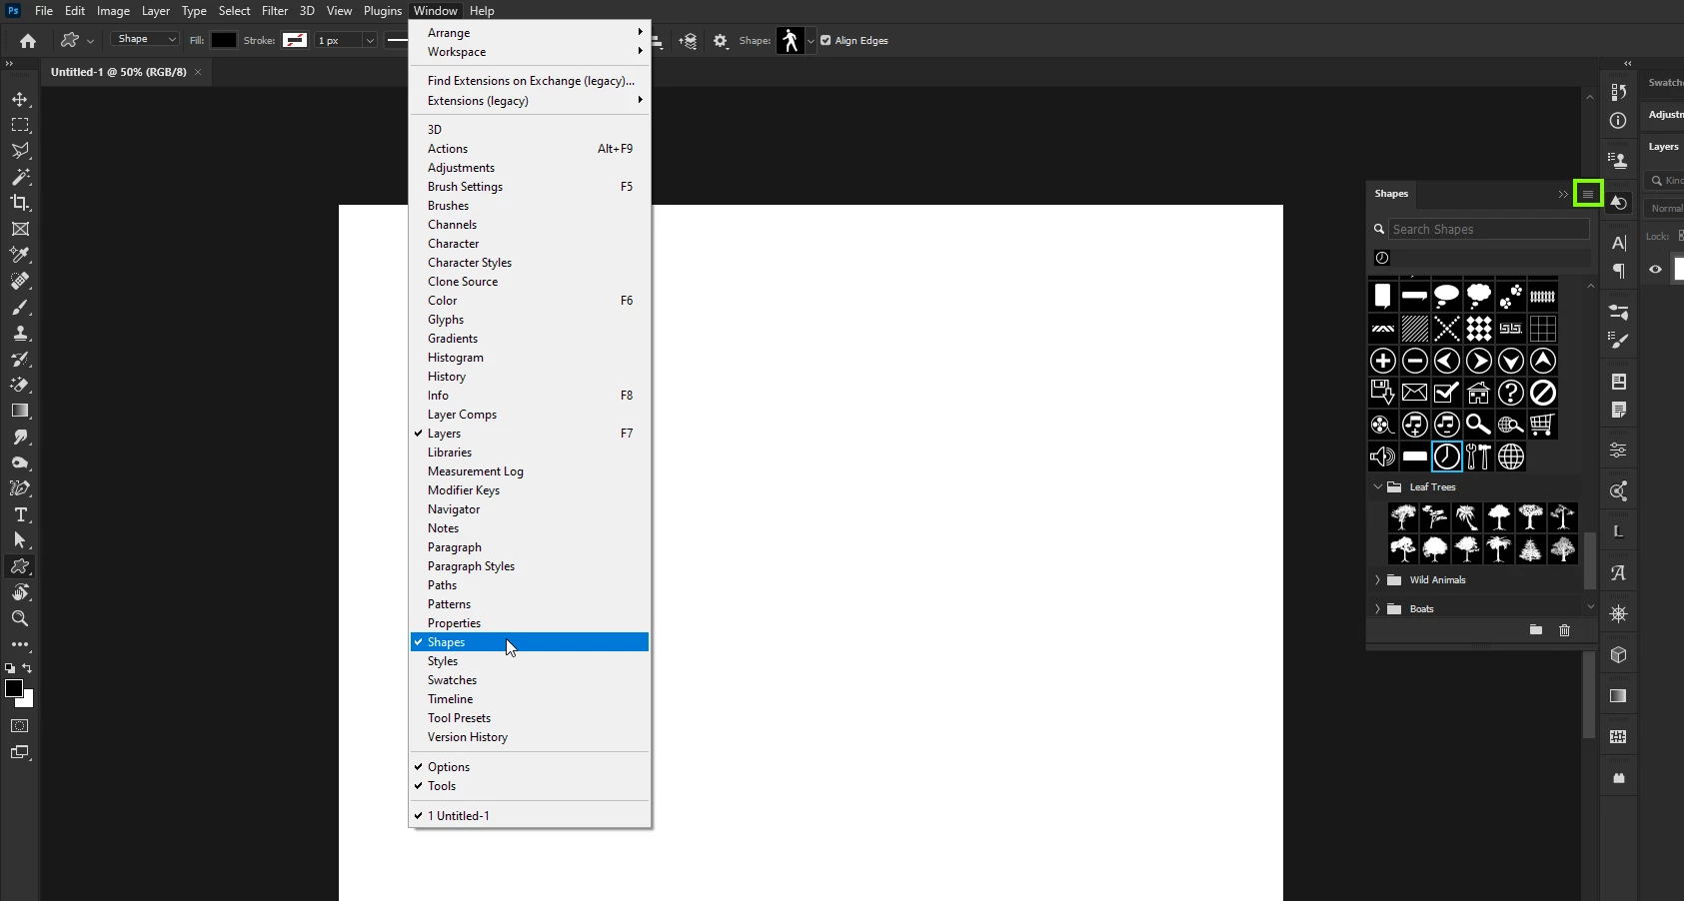Open the Info panel icon in dock
Screen dimensions: 1684x901
pos(1618,121)
